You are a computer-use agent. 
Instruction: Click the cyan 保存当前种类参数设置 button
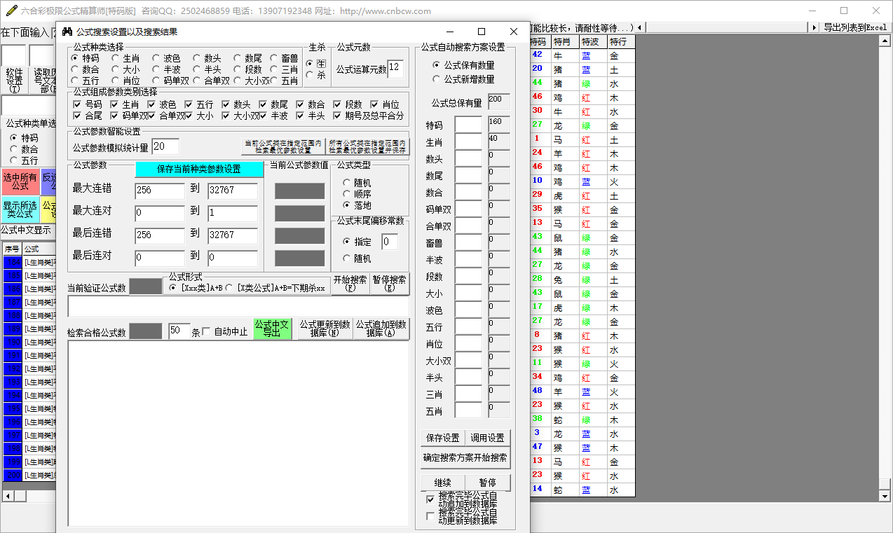[199, 169]
